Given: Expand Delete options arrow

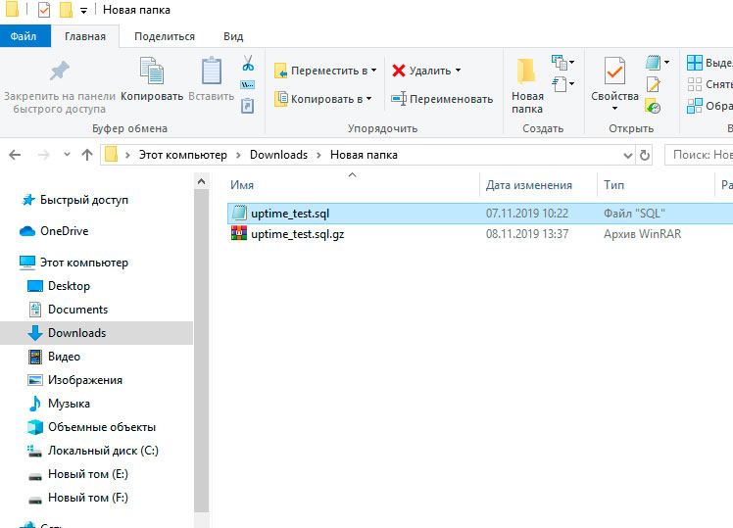Looking at the screenshot, I should pyautogui.click(x=459, y=71).
